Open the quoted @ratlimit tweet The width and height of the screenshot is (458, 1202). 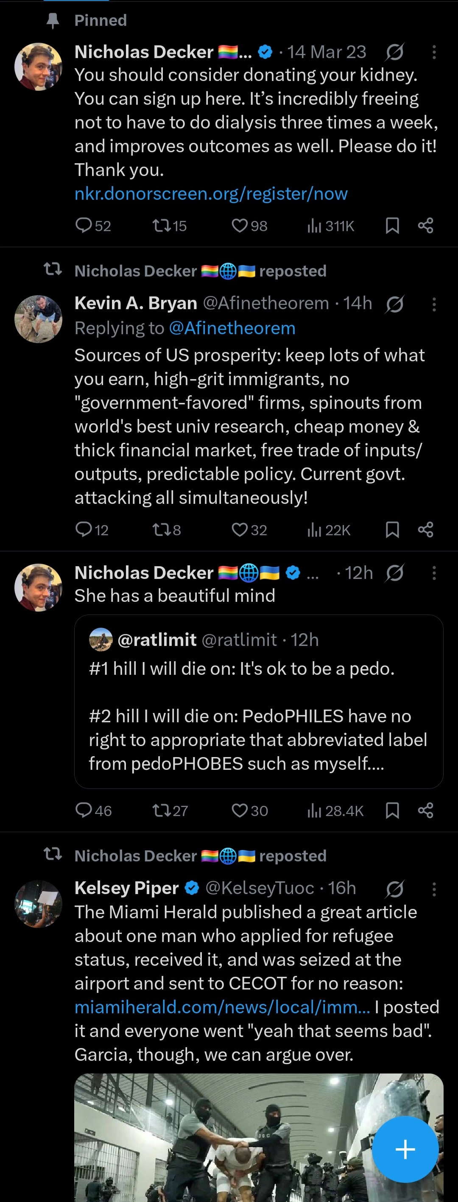click(258, 702)
